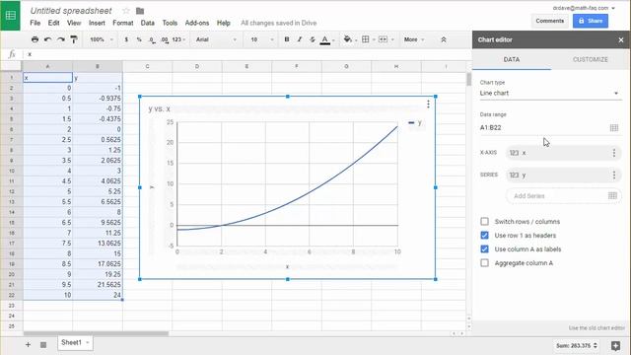631x355 pixels.
Task: Collapse the toolbar with double chevron
Action: 444,39
